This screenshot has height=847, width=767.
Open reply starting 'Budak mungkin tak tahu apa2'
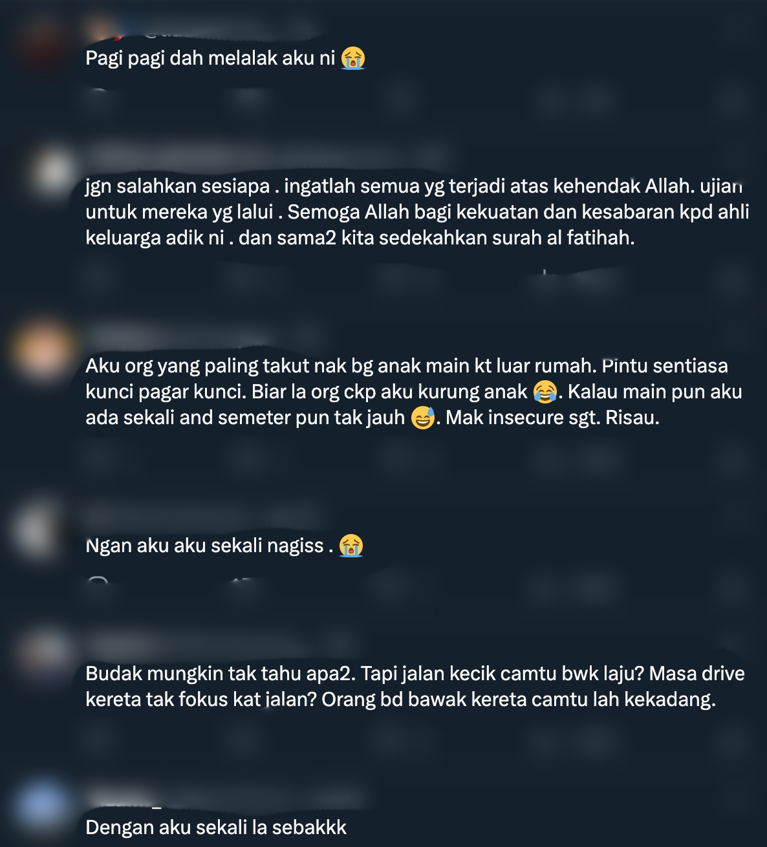415,687
